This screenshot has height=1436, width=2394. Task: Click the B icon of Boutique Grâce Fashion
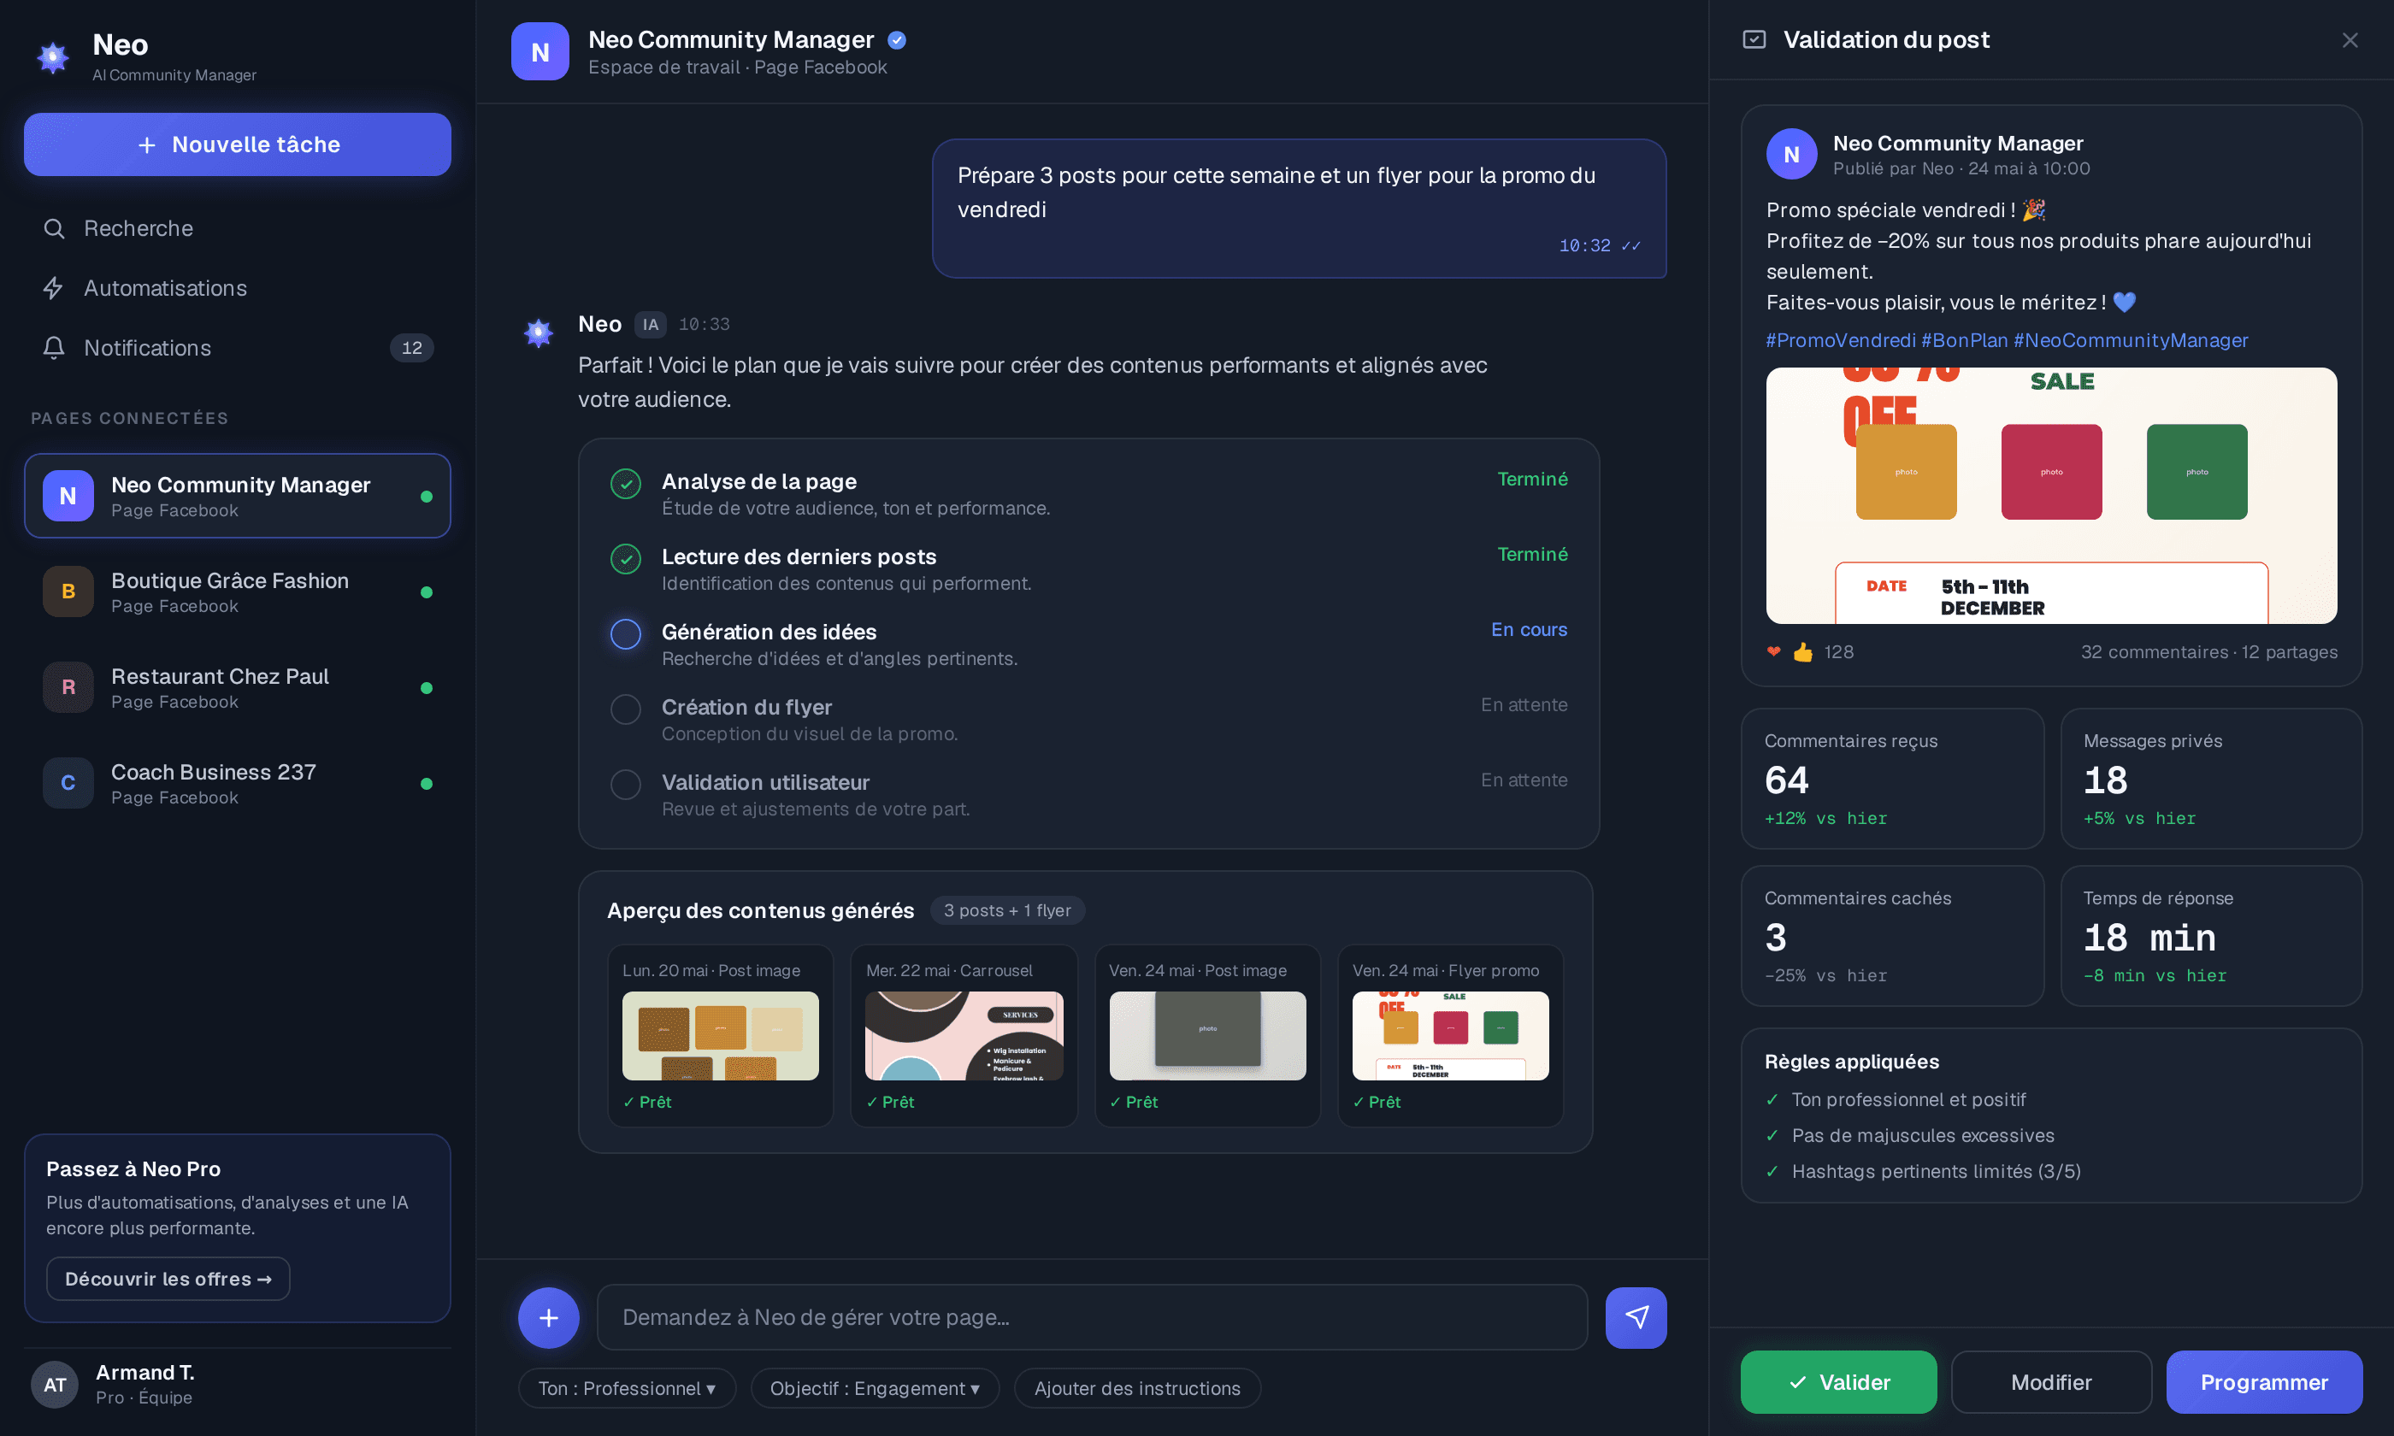[68, 591]
